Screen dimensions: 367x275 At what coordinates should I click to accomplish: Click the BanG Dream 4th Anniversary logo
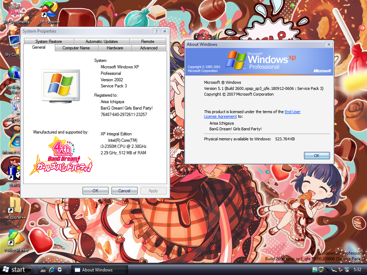[61, 156]
